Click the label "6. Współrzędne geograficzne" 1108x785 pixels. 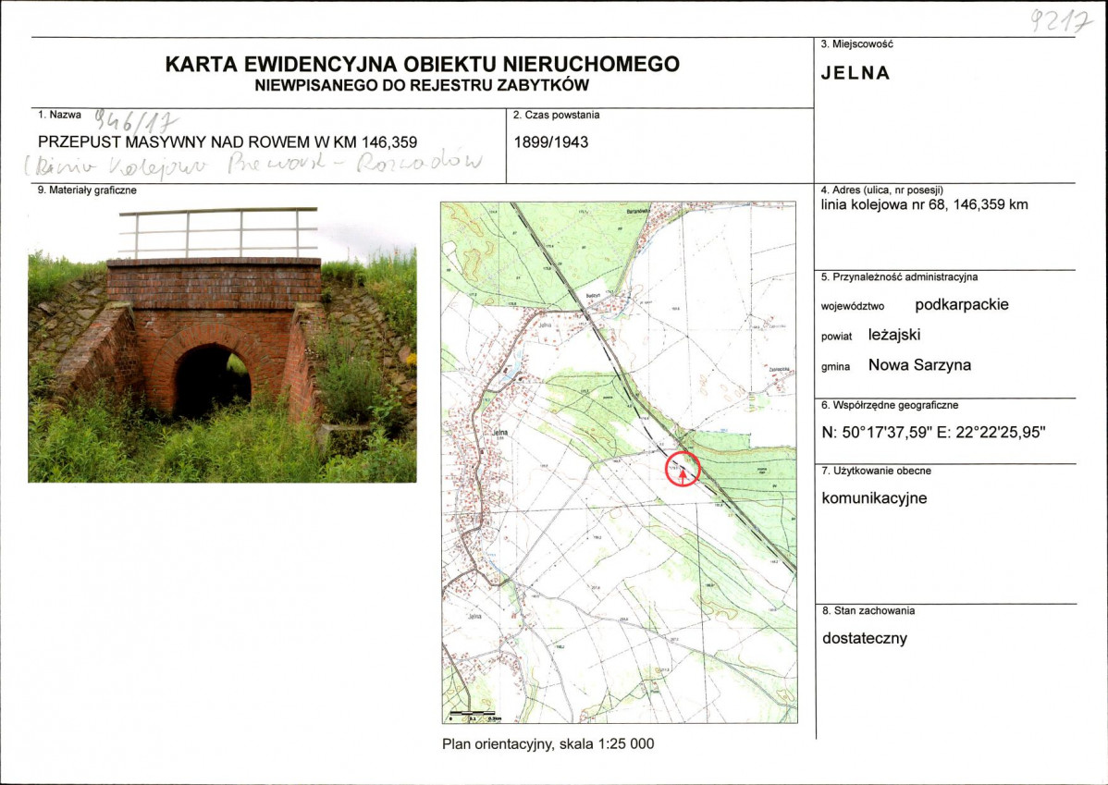coord(890,406)
